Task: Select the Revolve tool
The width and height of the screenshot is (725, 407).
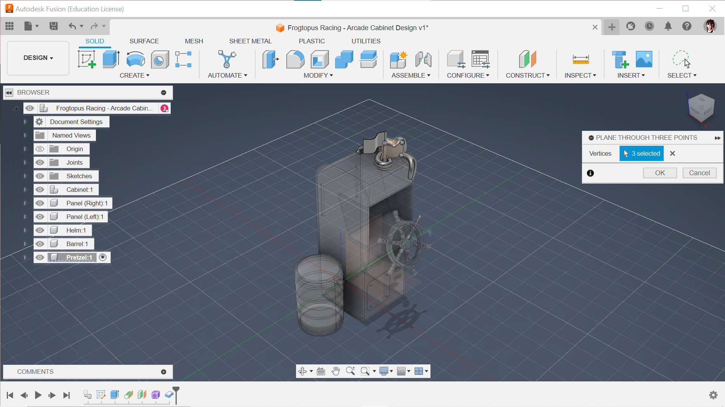Action: (136, 59)
